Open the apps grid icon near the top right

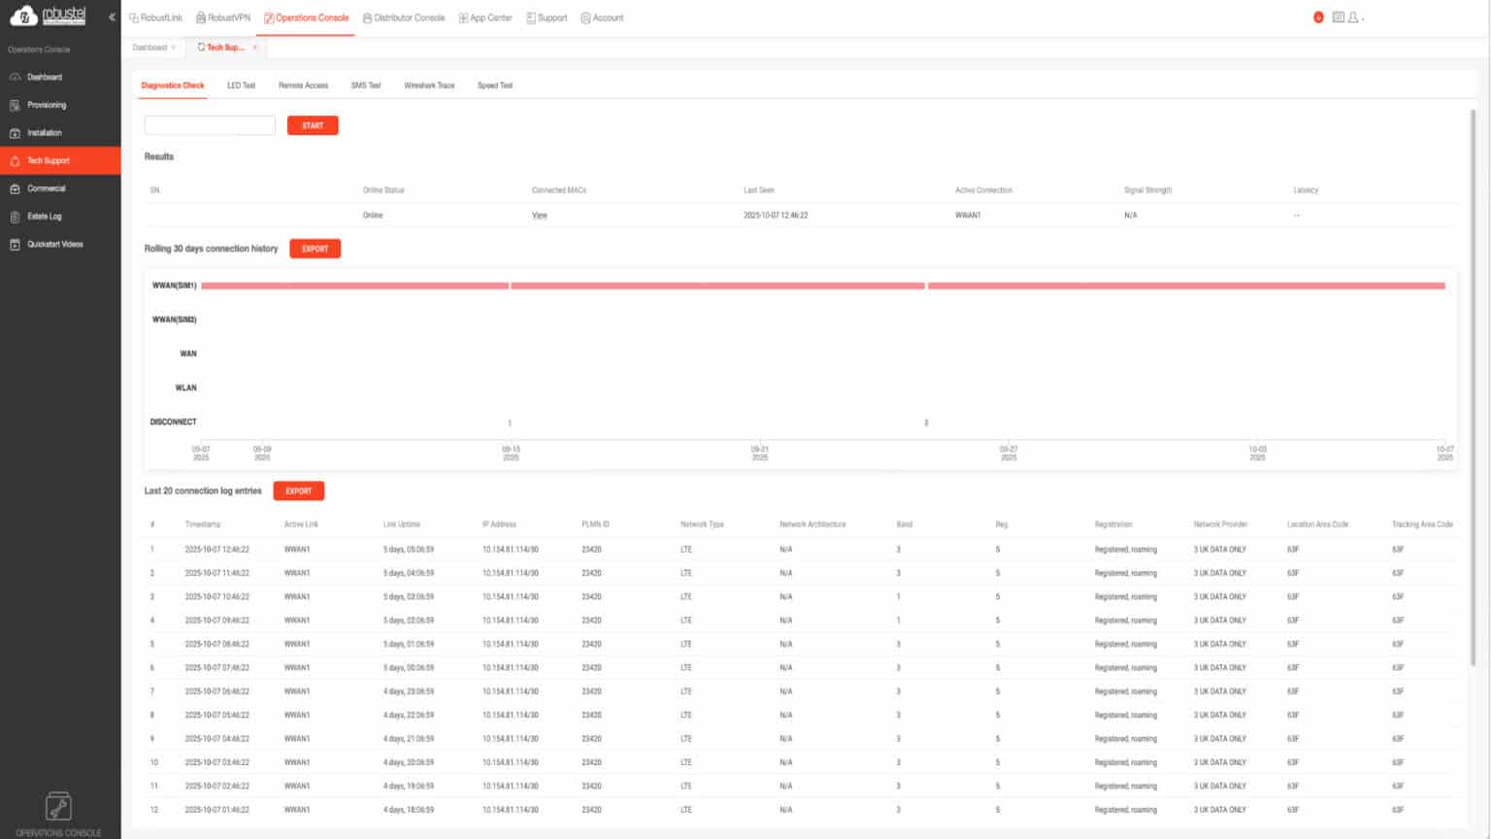(x=1340, y=17)
